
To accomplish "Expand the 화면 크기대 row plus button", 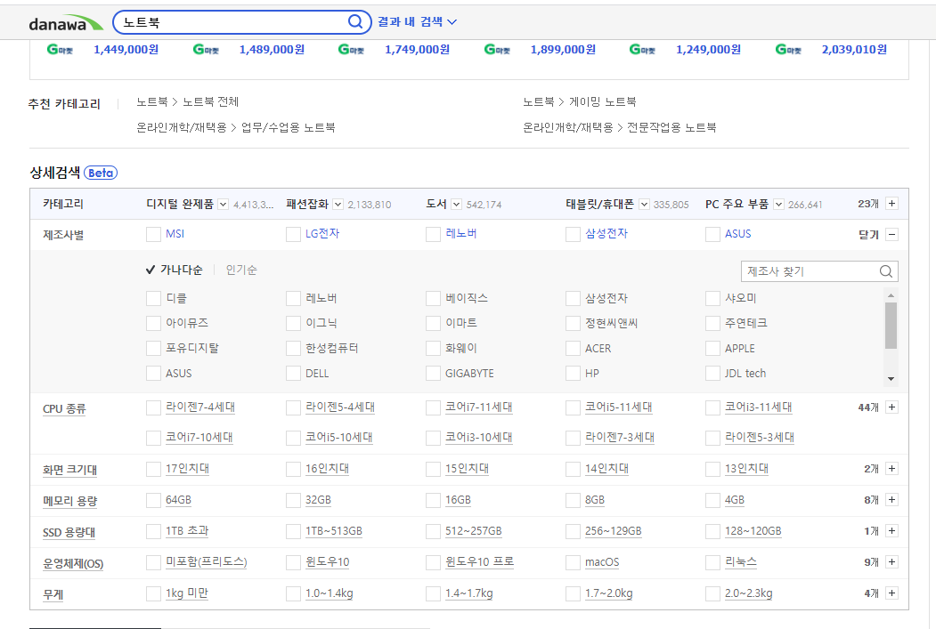I will [x=891, y=469].
